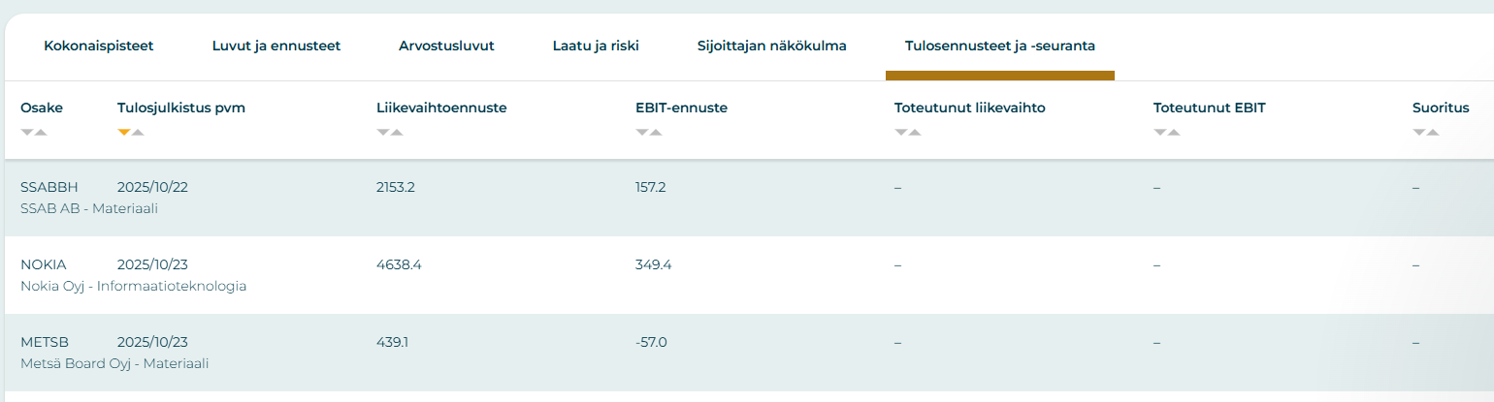Click the up sort arrow under Osake
Screen dimensions: 1494x402
tap(41, 133)
